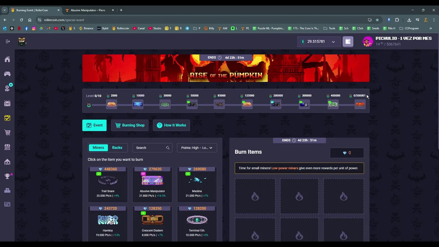Open a new browser tab
This screenshot has height=247, width=439.
121,10
